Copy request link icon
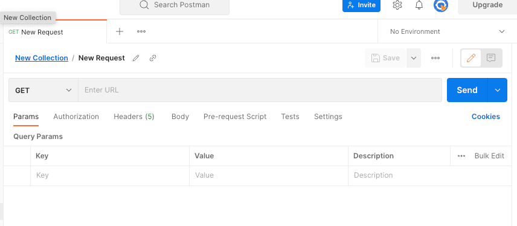This screenshot has width=517, height=226. tap(152, 58)
